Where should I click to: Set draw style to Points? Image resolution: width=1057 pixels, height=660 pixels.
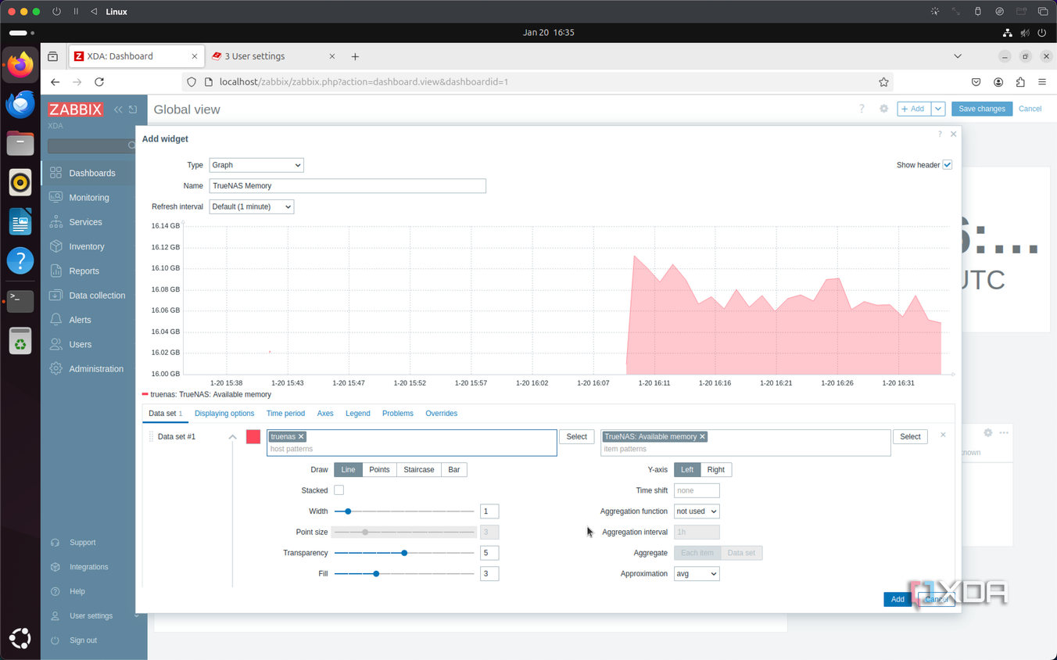(379, 470)
